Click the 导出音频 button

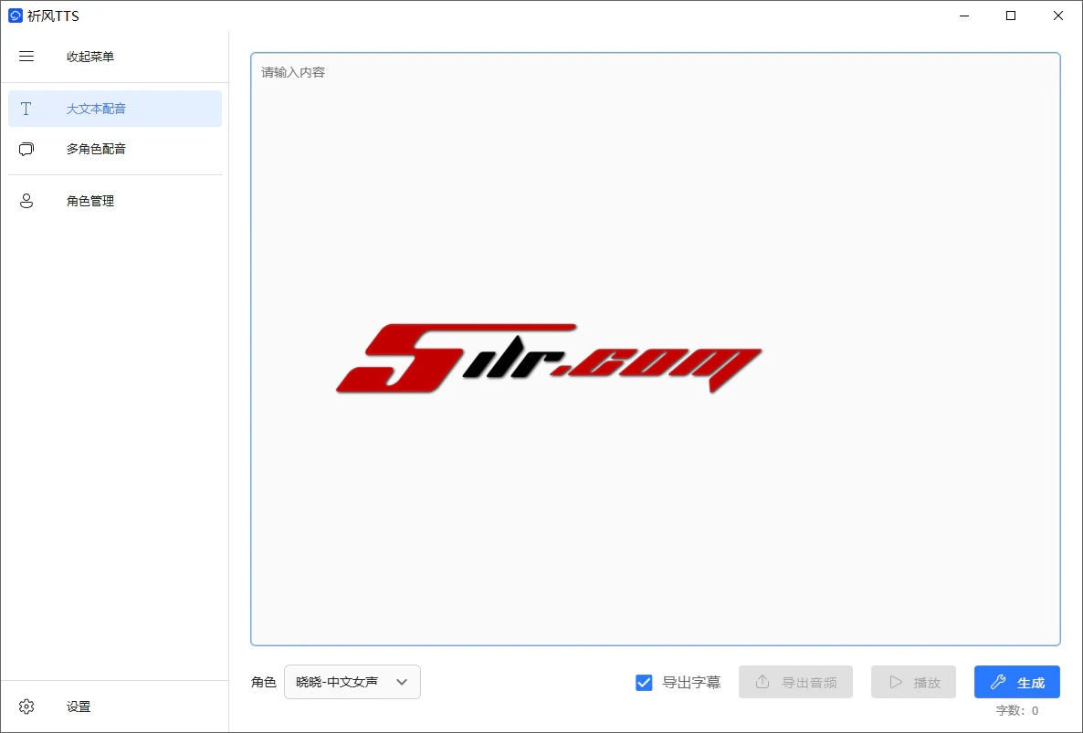(795, 682)
